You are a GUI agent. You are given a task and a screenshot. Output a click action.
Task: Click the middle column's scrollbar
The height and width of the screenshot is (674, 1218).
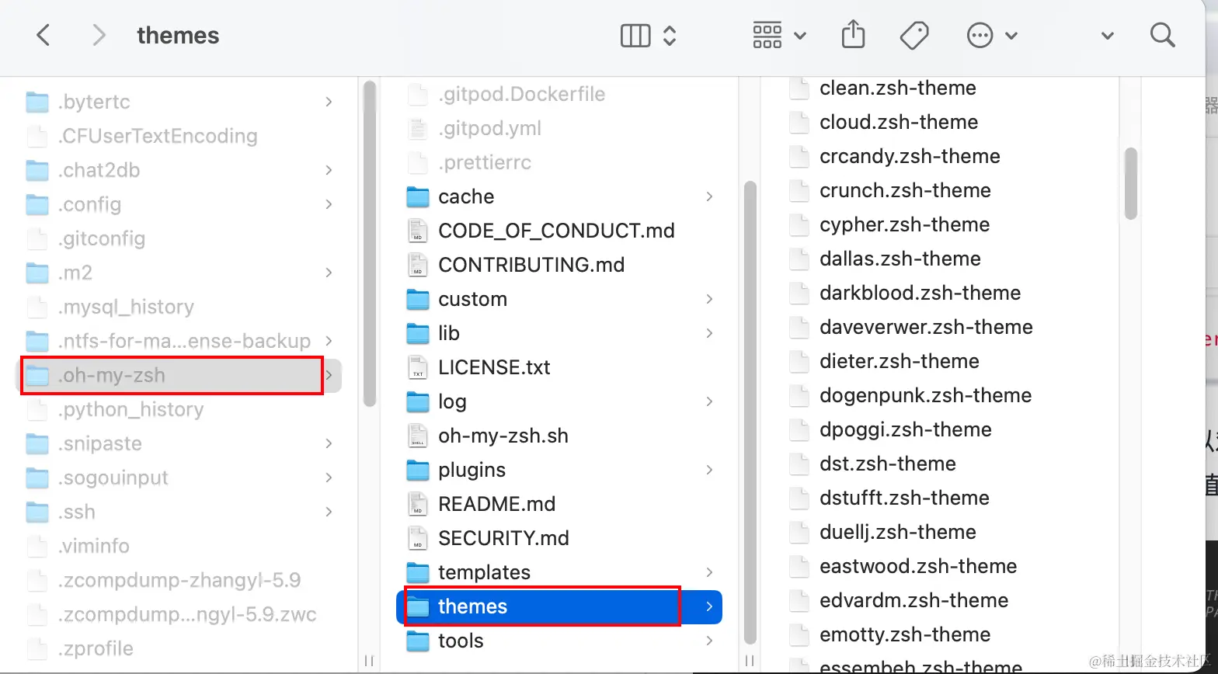coord(750,412)
